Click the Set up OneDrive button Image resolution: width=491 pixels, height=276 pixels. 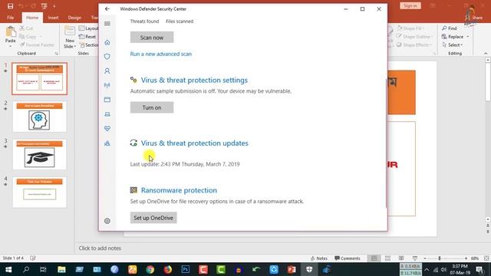[153, 218]
